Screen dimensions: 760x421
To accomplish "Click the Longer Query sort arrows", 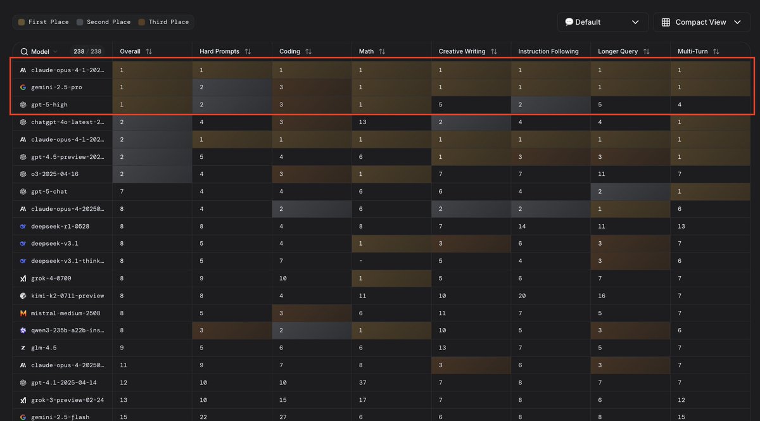I will tap(645, 51).
